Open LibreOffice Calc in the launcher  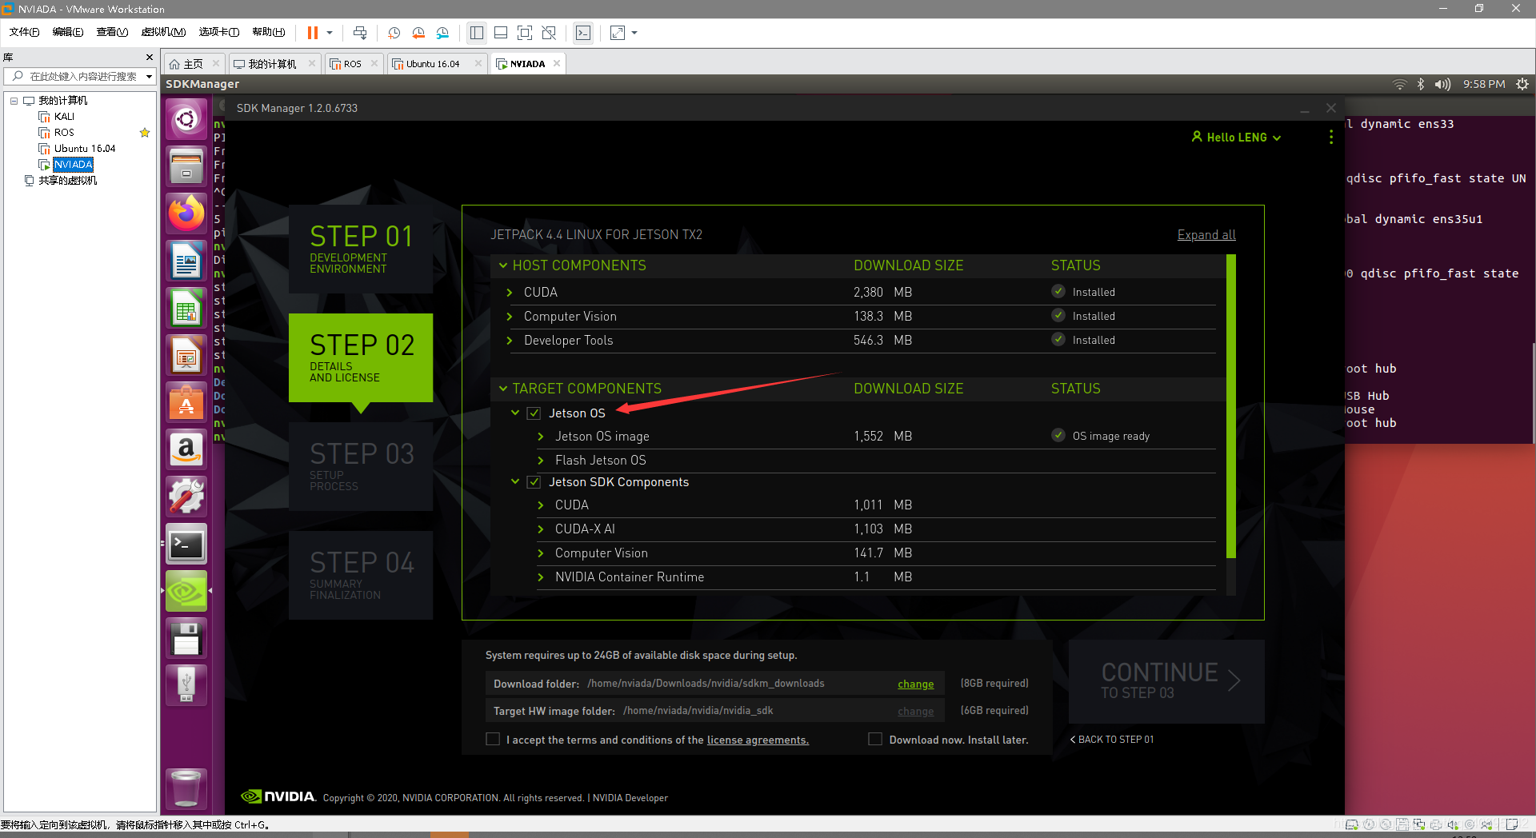click(x=186, y=308)
